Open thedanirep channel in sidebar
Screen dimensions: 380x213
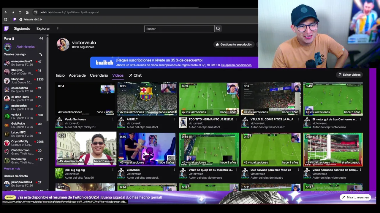[x=24, y=161]
